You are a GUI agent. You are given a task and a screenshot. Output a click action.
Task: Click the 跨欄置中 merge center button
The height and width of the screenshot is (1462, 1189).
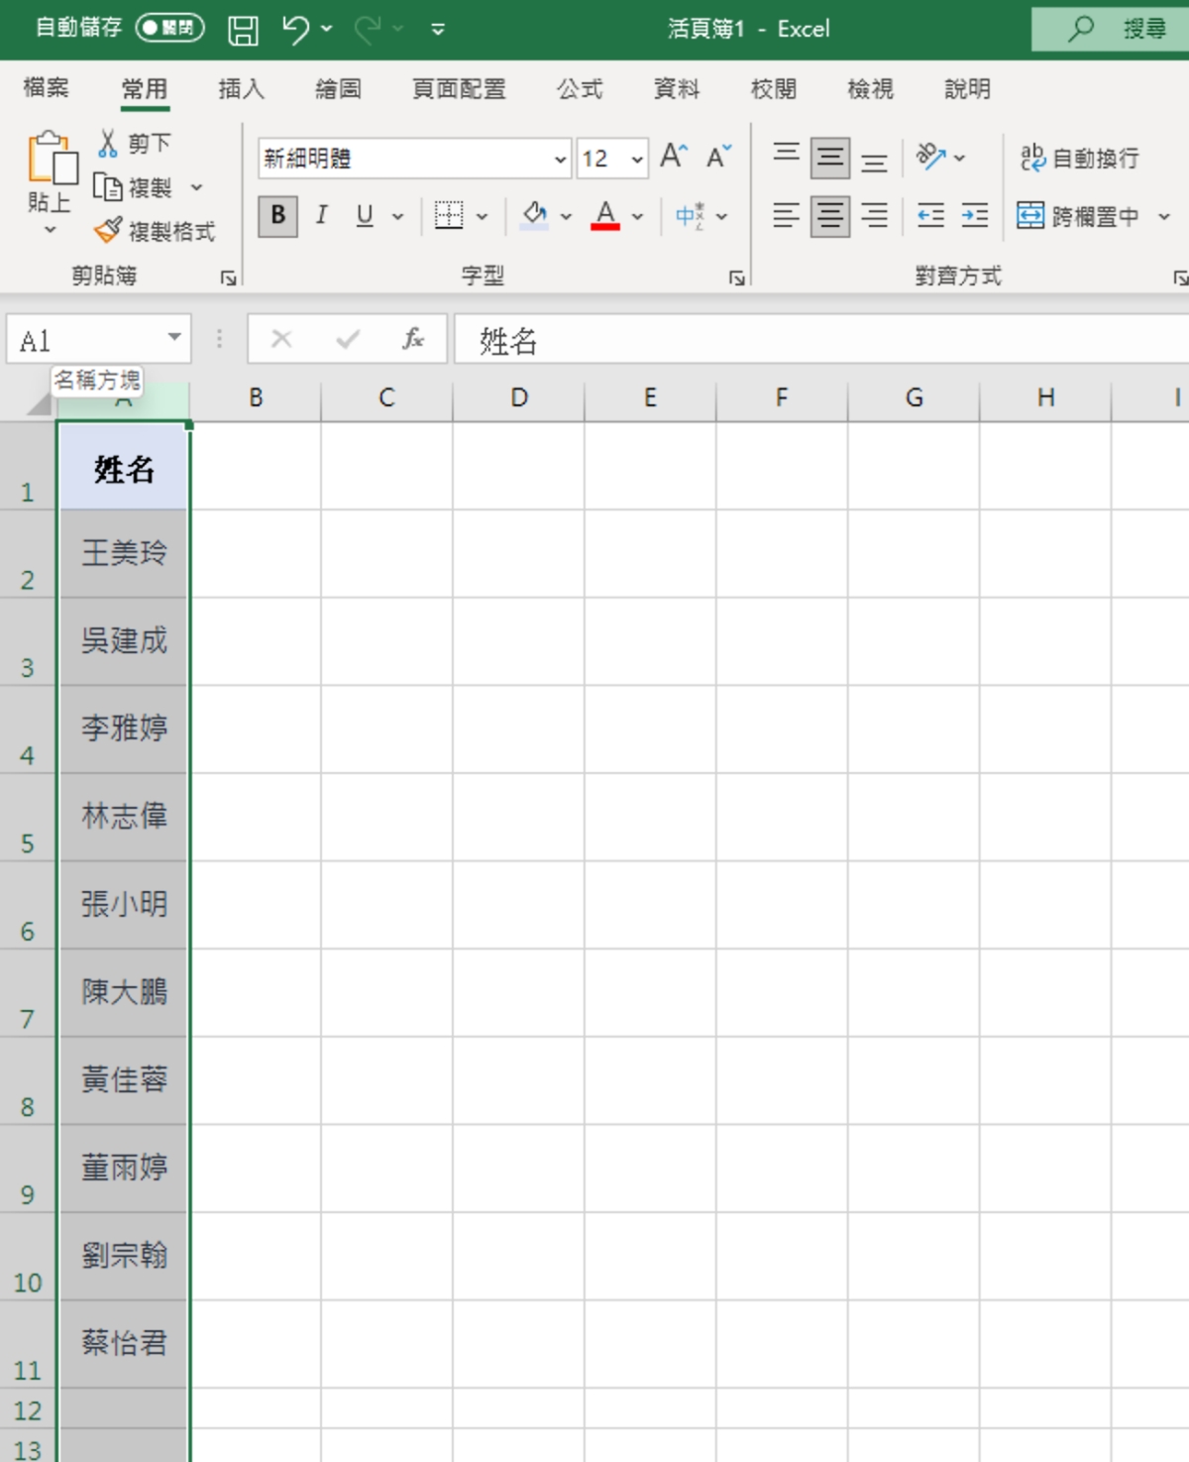tap(1078, 216)
